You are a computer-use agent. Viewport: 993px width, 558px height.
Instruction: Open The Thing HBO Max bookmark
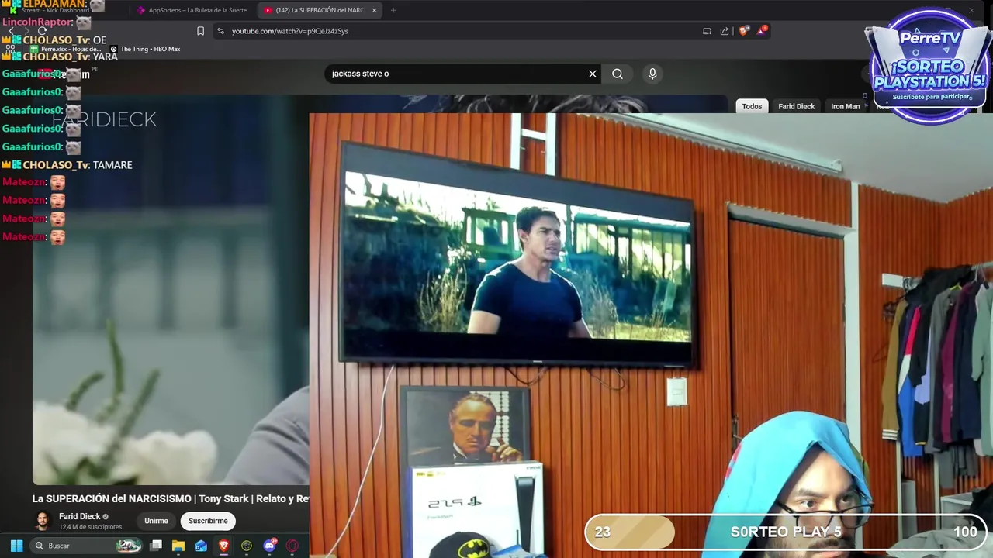coord(144,49)
